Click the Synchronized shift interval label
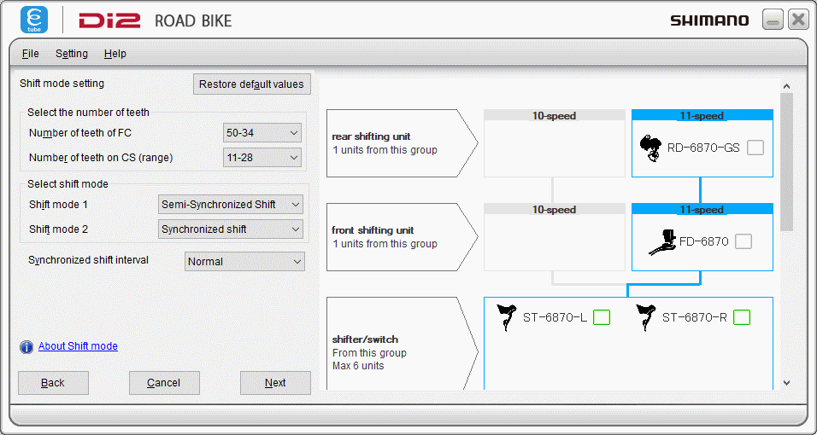This screenshot has height=435, width=817. coord(89,260)
